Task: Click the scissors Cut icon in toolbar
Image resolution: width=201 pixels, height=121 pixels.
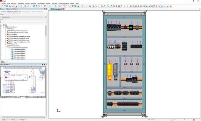Action: [16, 6]
